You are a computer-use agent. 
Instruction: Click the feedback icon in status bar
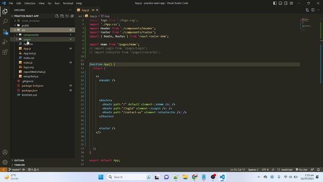[x=312, y=169]
